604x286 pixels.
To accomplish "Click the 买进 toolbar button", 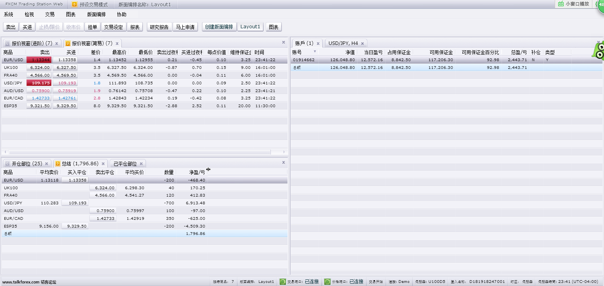I will click(x=27, y=27).
